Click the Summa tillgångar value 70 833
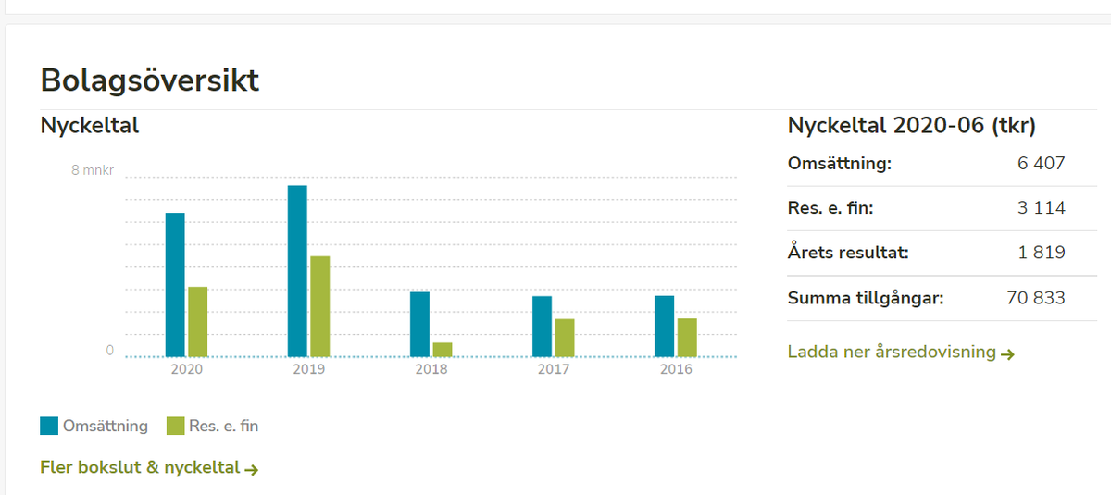 pos(1036,298)
